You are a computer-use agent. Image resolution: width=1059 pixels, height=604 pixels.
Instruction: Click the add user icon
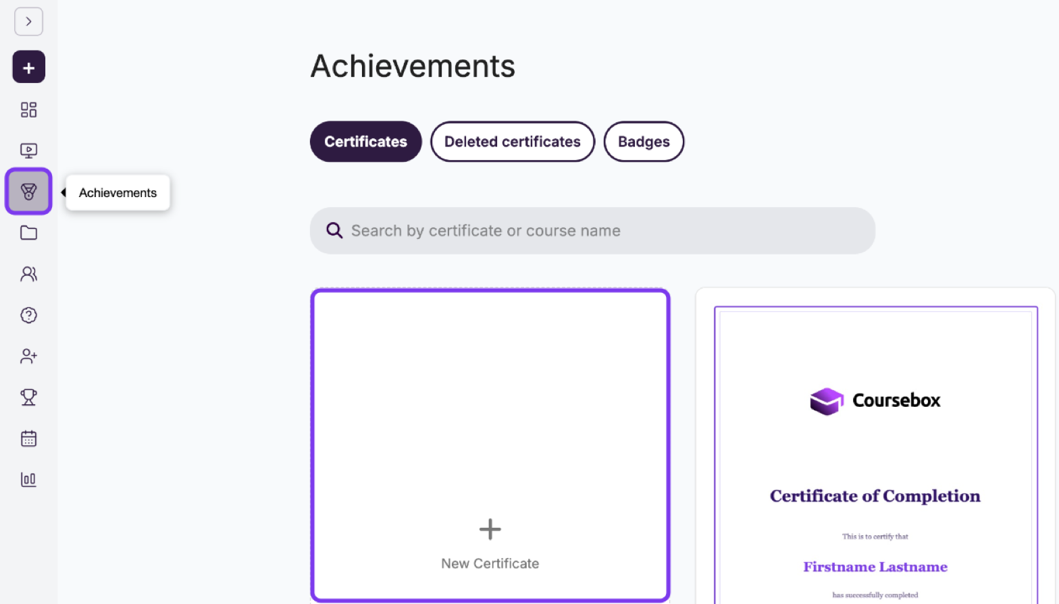tap(28, 356)
